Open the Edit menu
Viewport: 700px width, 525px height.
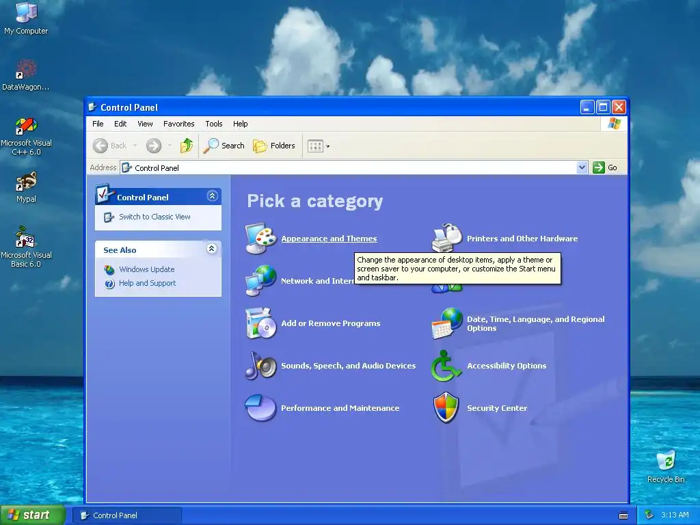pos(120,124)
